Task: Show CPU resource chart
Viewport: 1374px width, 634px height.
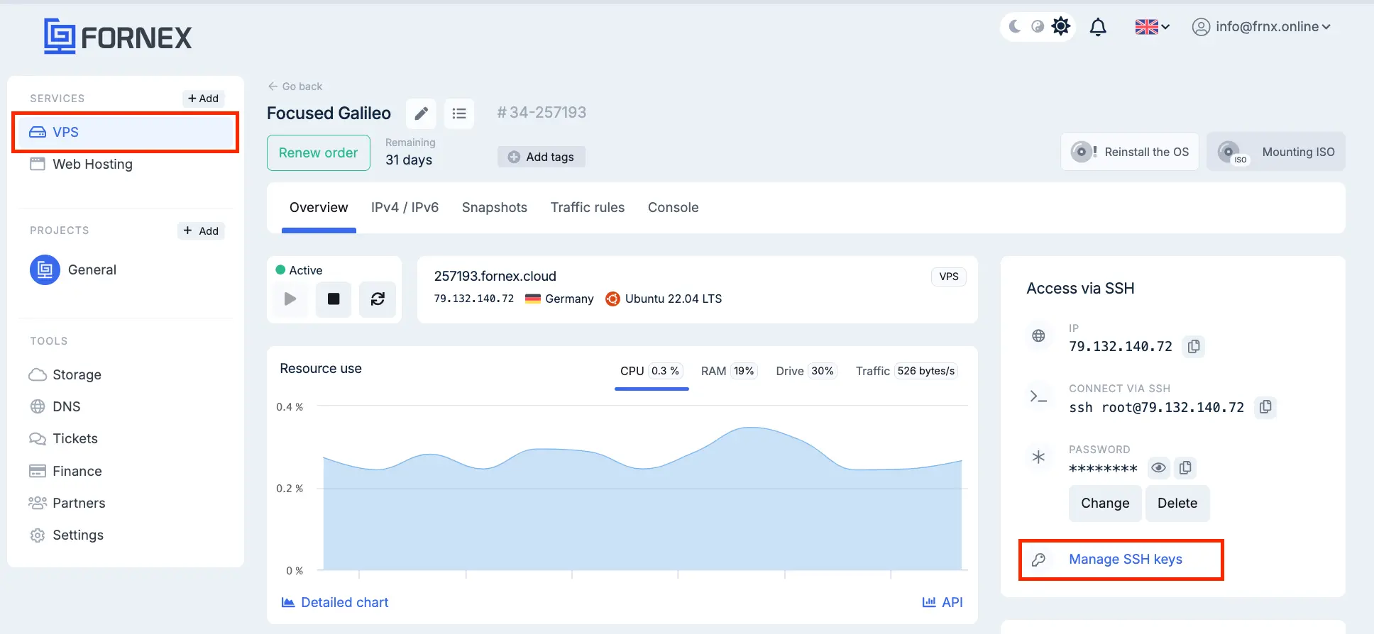Action: [651, 371]
